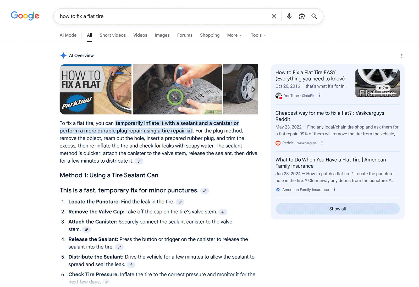Play the 7-minute Flat Tire video thumbnail

(x=377, y=83)
